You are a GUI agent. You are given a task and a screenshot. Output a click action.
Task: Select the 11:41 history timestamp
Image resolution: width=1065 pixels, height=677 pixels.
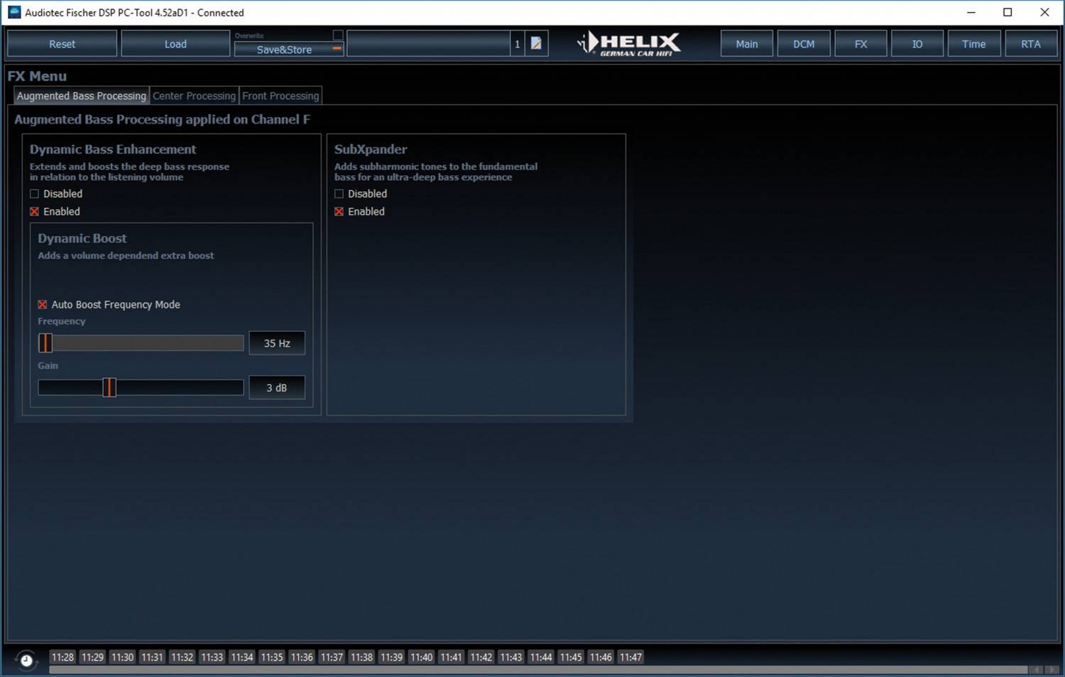(451, 657)
